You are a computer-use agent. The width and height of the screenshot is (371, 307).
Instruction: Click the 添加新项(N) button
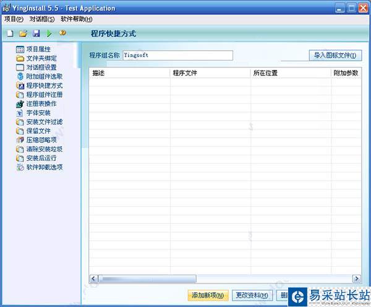tap(208, 295)
